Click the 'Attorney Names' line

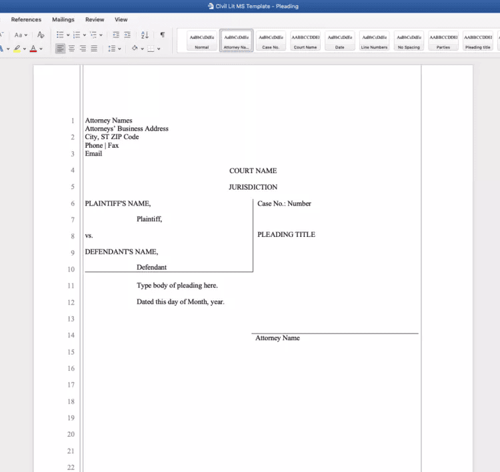[109, 120]
